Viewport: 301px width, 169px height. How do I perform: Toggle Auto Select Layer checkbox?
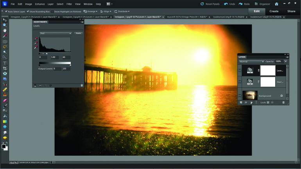(6, 11)
